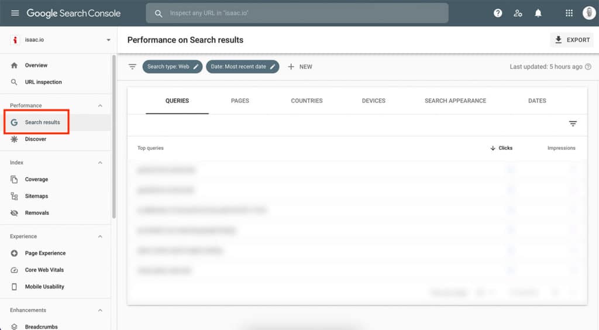This screenshot has width=599, height=330.
Task: Collapse the Enhancements section
Action: (100, 310)
